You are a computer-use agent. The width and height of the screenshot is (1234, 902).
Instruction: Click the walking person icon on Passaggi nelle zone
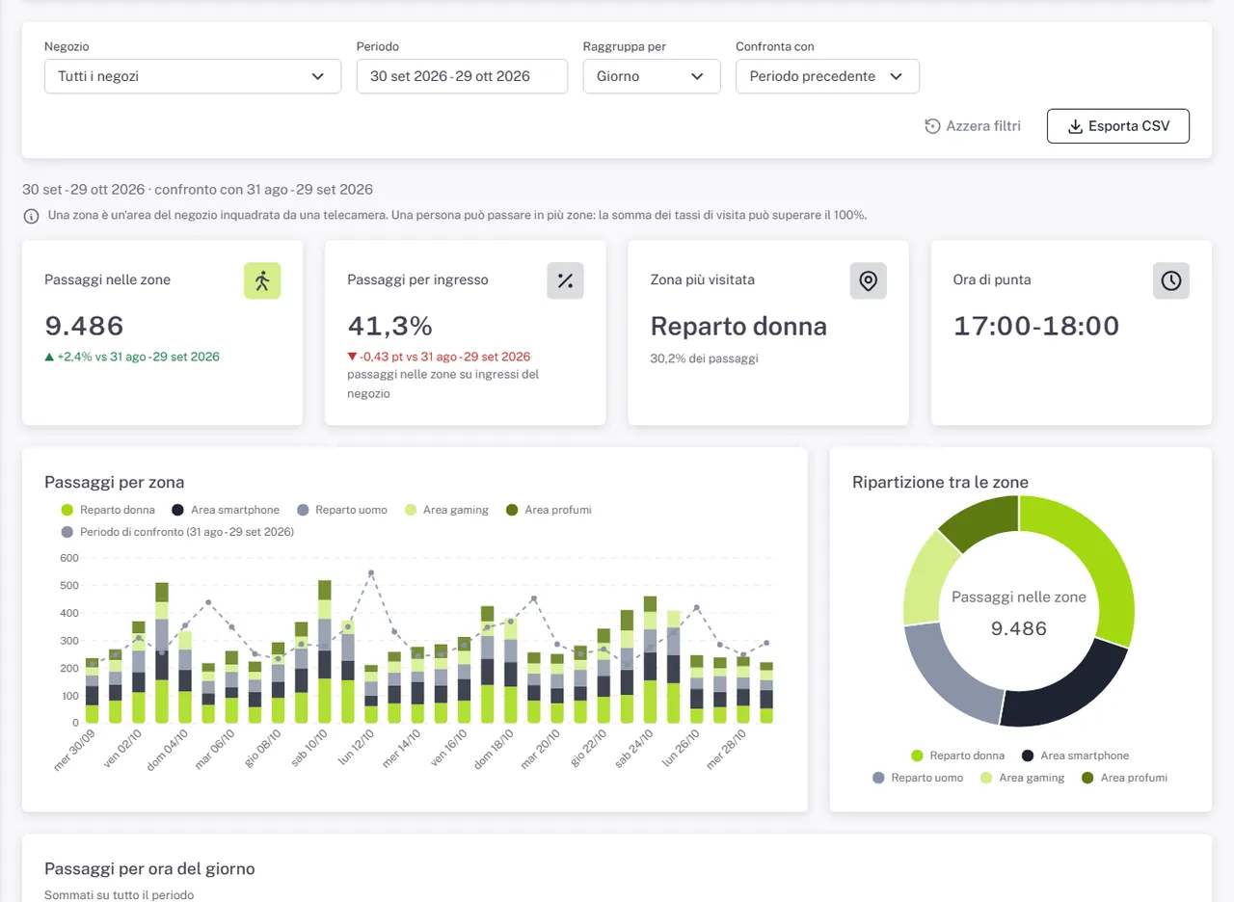point(262,280)
